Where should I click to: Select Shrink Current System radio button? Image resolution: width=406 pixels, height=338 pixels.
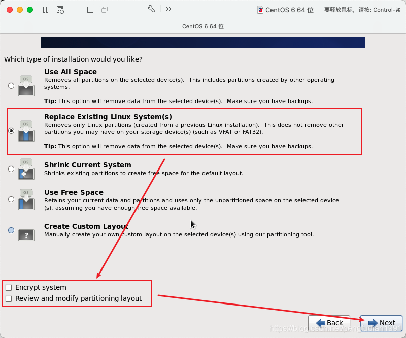11,169
